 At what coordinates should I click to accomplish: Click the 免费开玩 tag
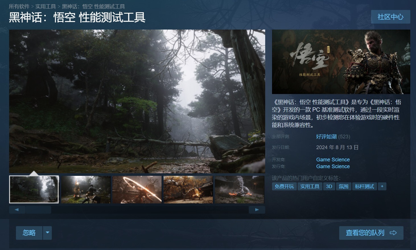(x=284, y=186)
